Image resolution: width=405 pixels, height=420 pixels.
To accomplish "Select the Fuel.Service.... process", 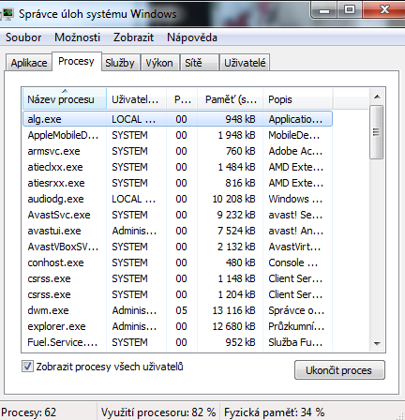I will [177, 342].
